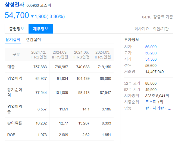Click the 당기순이익 value 98,413
Viewport: 175px width, 144px height.
coord(84,93)
